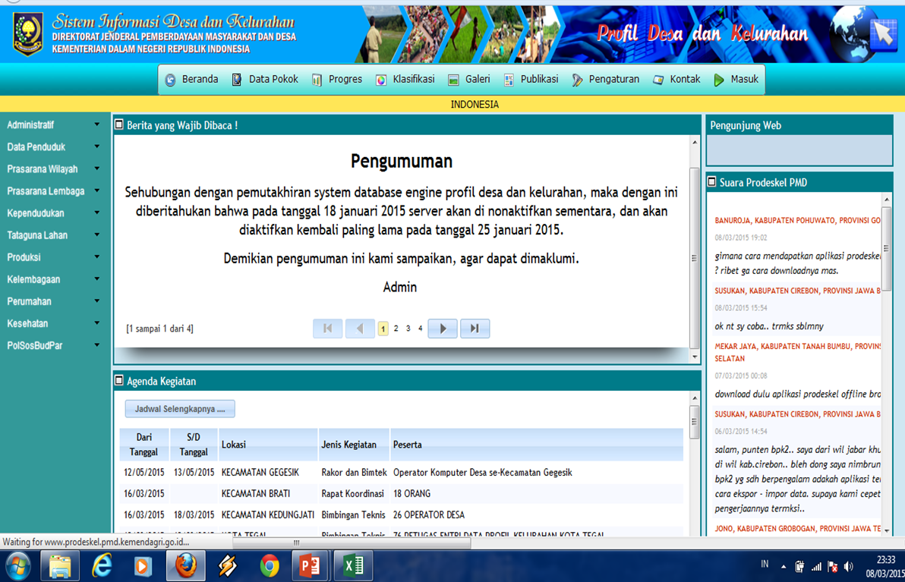905x582 pixels.
Task: Collapse the Berita yang Wajib Dibaca panel
Action: click(x=118, y=125)
